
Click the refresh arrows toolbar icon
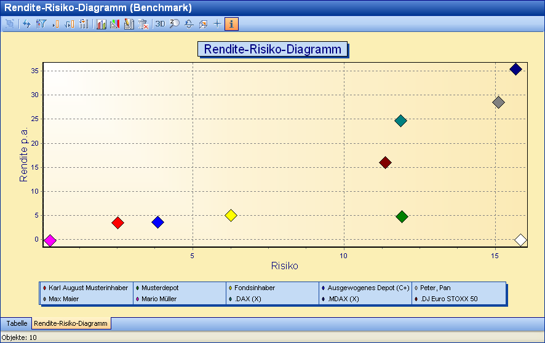(x=27, y=24)
